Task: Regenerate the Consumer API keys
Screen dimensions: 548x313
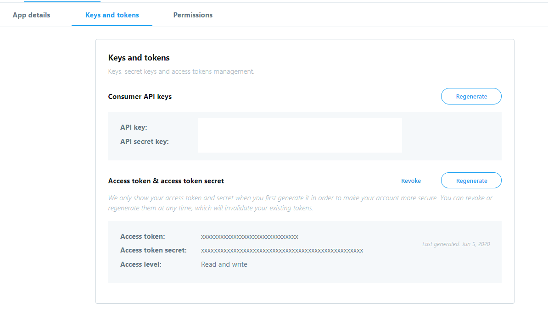Action: point(471,96)
